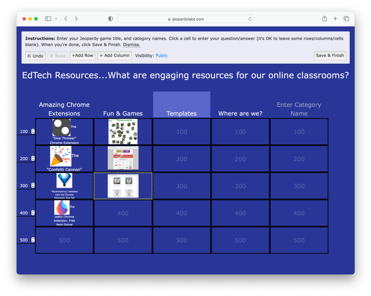This screenshot has height=296, width=371.
Task: Click the privacy shield icon
Action: 111,19
